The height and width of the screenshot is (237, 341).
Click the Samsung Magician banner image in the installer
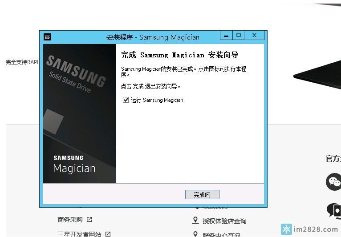tap(79, 114)
